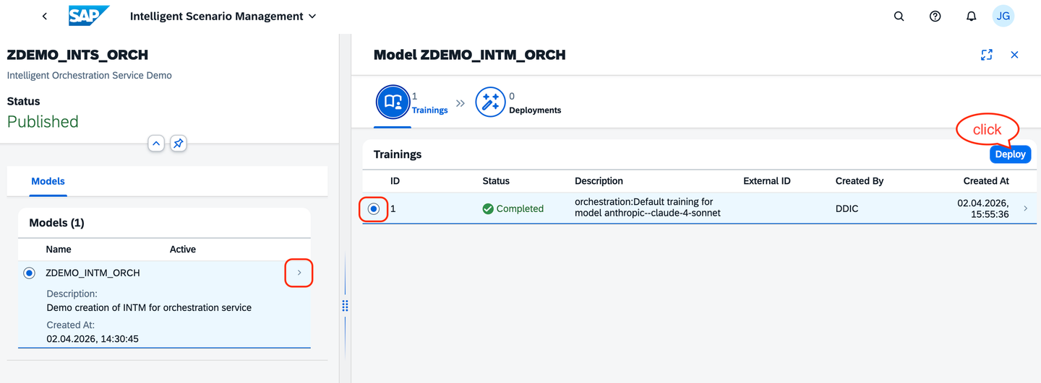1041x383 pixels.
Task: Click the green Completed status icon
Action: [x=488, y=208]
